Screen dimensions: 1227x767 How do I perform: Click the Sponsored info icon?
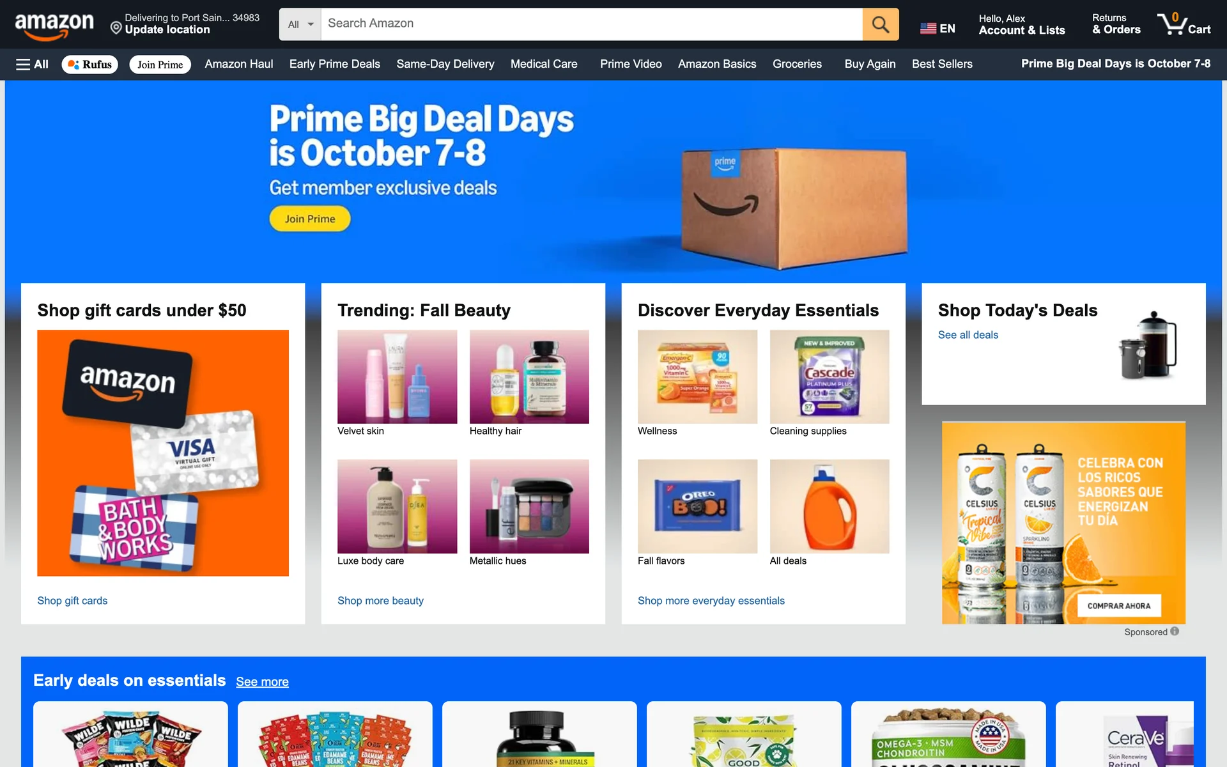1175,631
